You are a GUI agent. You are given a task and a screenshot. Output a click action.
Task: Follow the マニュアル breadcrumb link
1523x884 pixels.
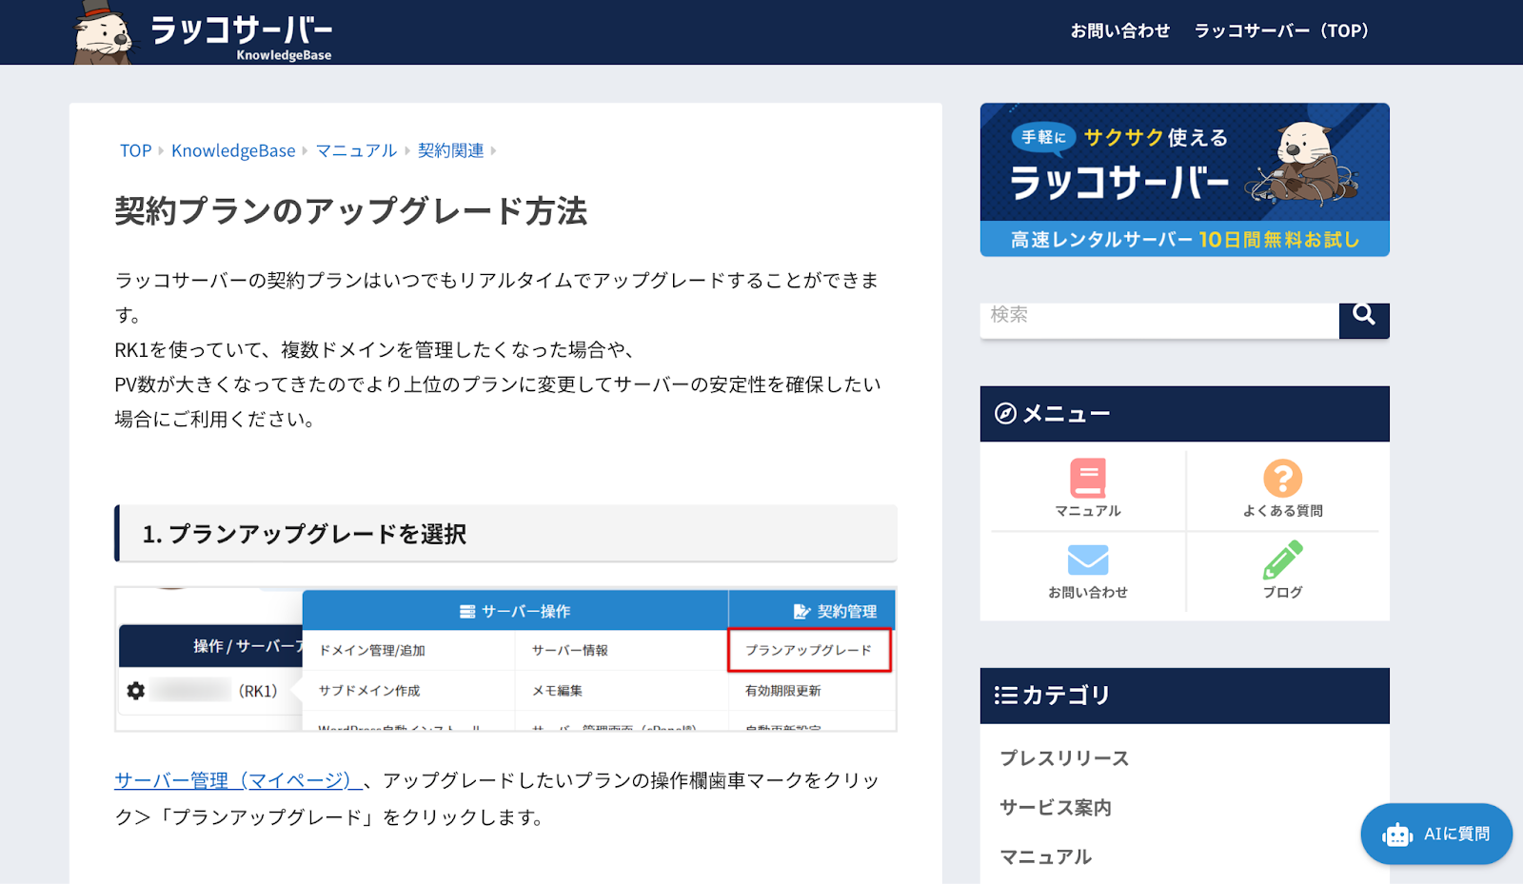(x=356, y=150)
